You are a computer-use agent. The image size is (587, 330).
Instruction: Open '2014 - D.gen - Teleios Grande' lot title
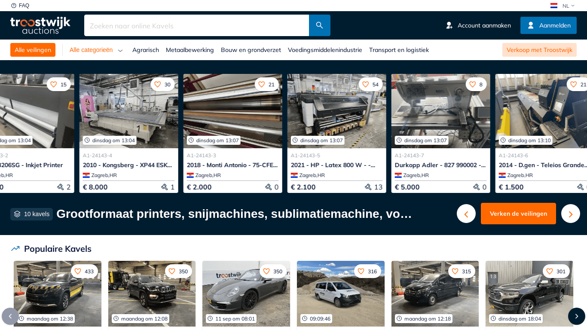[x=543, y=165]
